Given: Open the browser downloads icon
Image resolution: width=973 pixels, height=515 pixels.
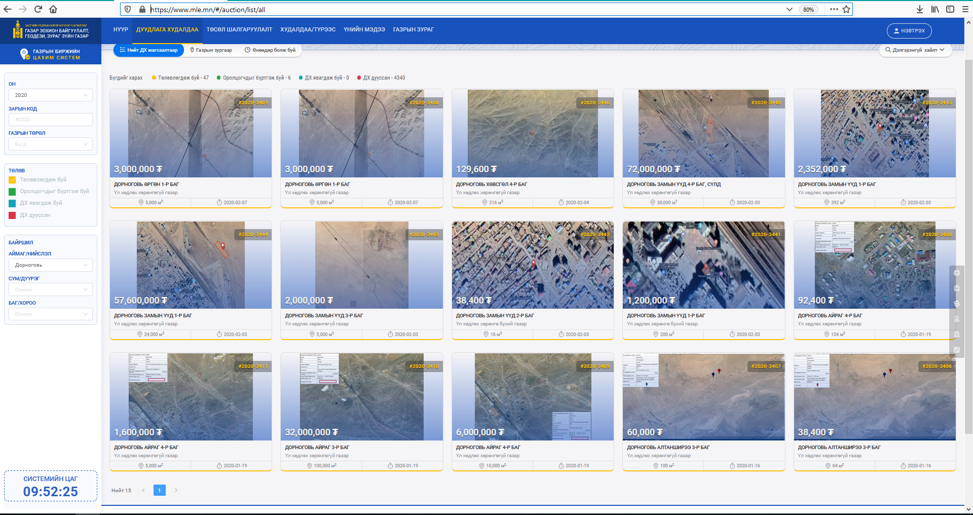Looking at the screenshot, I should click(x=920, y=9).
